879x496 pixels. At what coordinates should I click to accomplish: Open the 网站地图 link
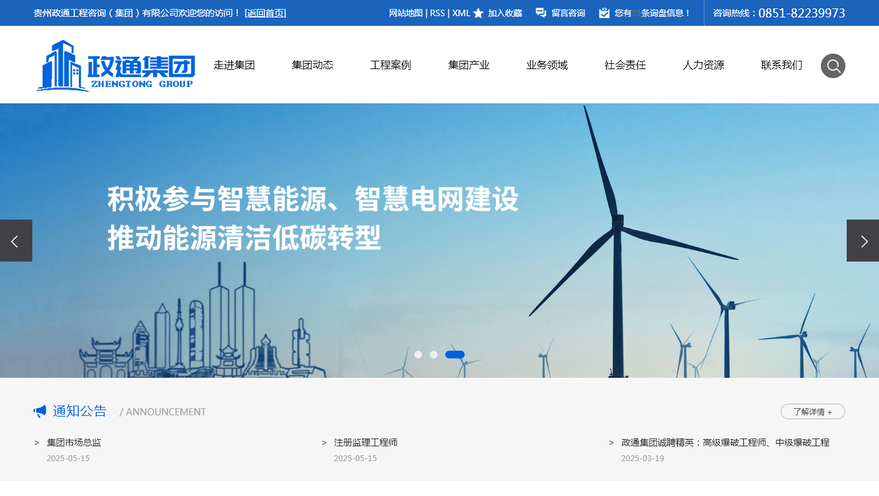point(406,13)
